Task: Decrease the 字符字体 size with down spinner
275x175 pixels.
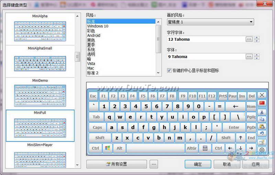Action: tap(257, 41)
